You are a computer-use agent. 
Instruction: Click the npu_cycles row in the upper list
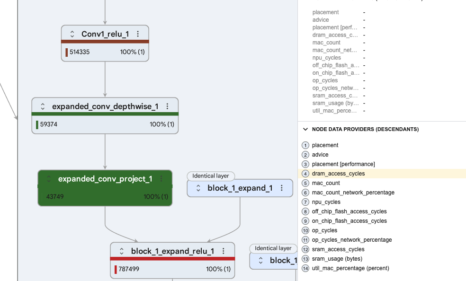tap(339, 58)
